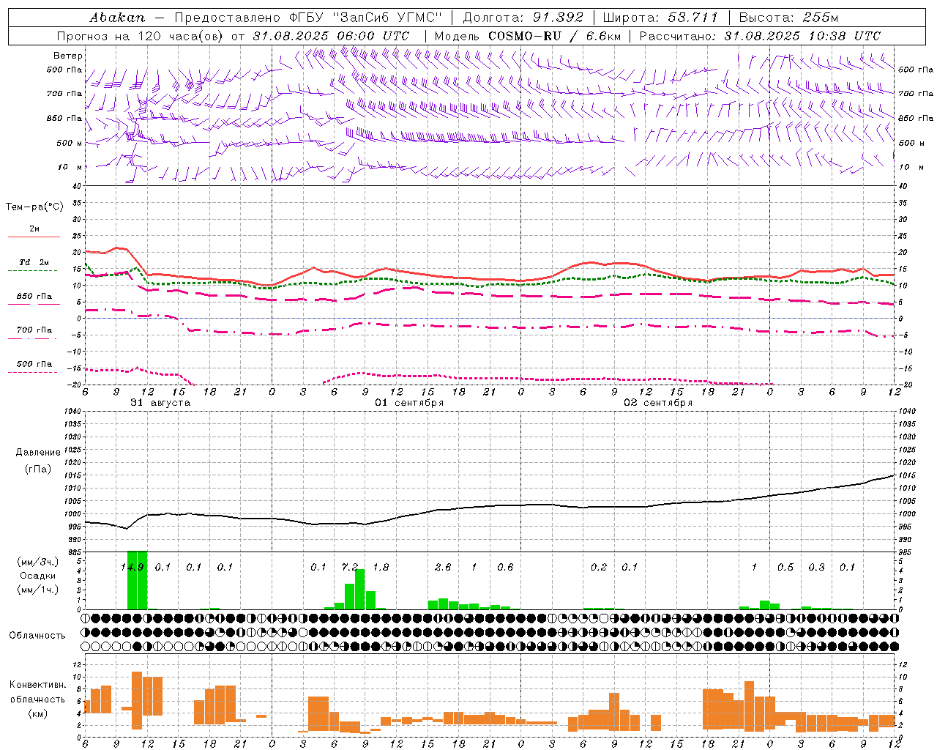Image resolution: width=937 pixels, height=750 pixels.
Task: Click the 'Облачность' cloud cover label
Action: pos(37,635)
